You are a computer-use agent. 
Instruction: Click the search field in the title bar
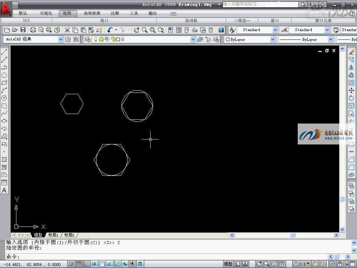[260, 4]
